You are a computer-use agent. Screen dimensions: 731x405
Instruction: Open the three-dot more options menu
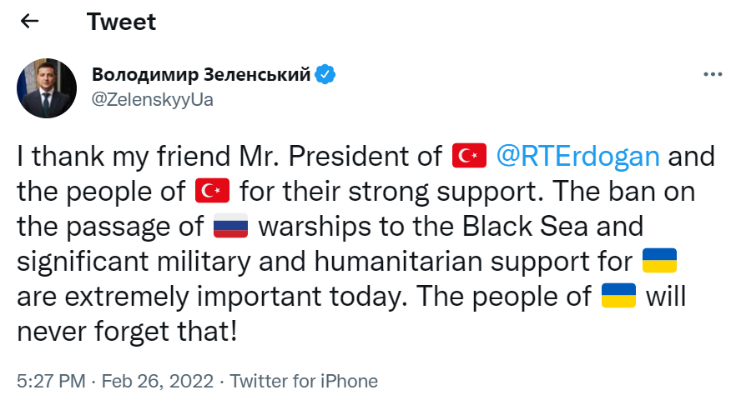click(x=712, y=74)
